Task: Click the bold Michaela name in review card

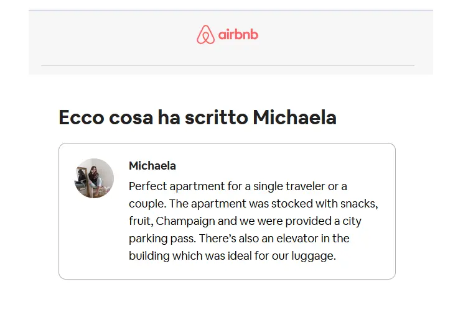Action: click(x=152, y=166)
